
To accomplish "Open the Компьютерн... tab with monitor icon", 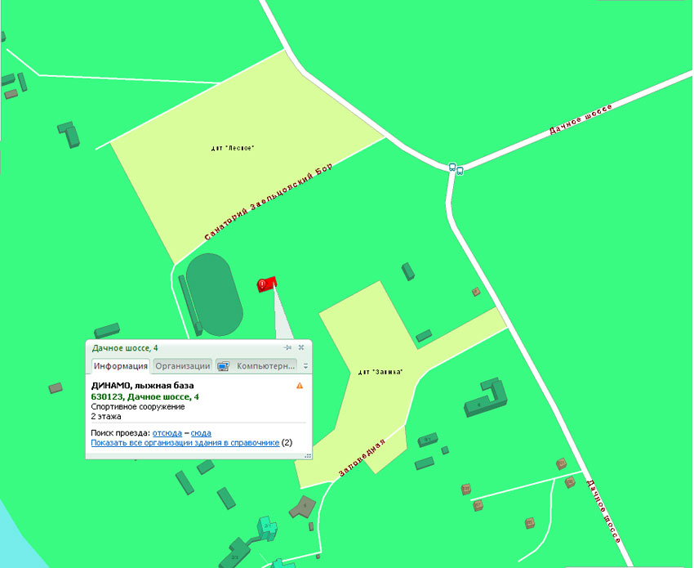I will pyautogui.click(x=256, y=366).
